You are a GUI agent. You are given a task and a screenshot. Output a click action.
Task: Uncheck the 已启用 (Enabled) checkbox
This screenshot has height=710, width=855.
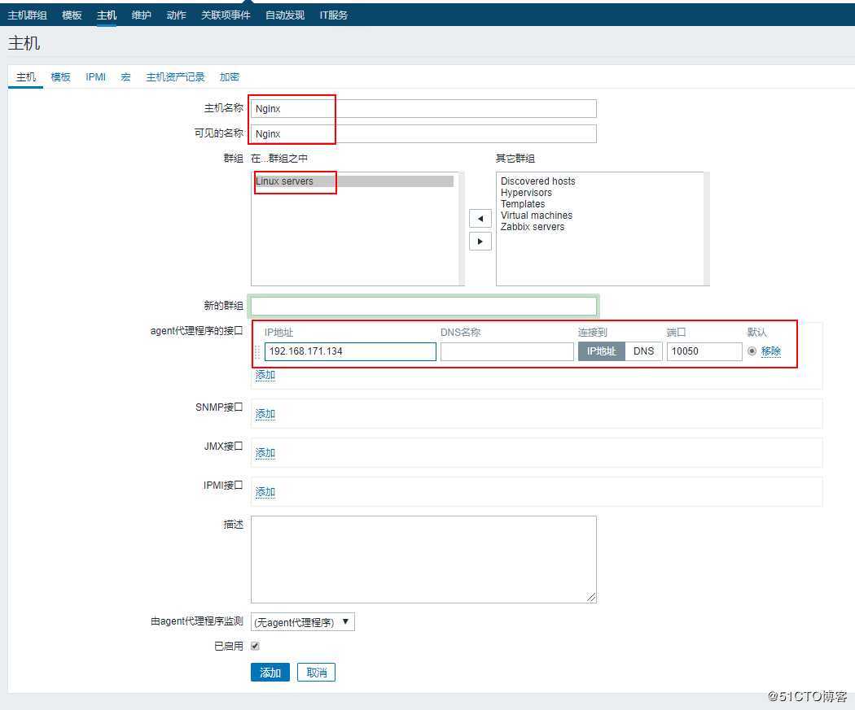tap(254, 645)
